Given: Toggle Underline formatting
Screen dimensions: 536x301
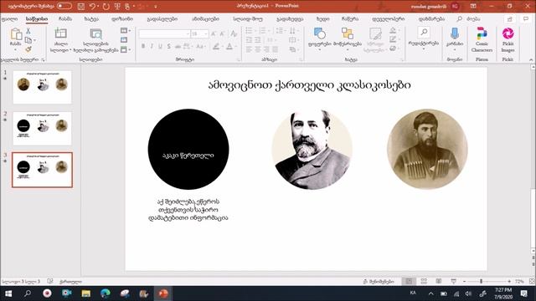Looking at the screenshot, I should coord(160,47).
